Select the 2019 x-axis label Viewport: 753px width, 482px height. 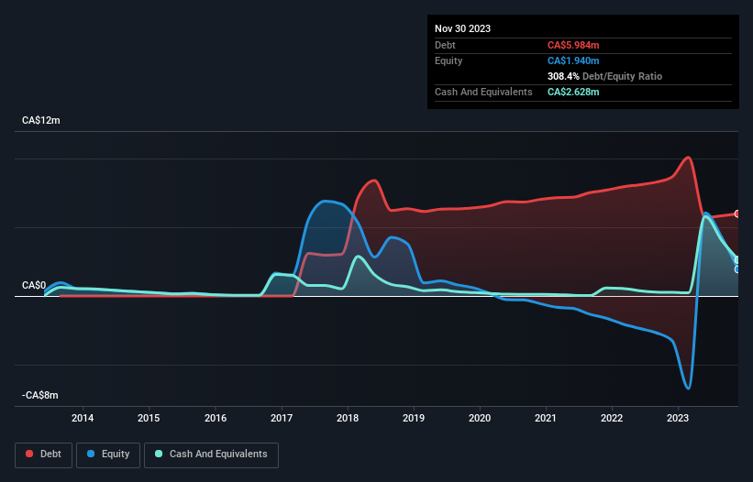[414, 418]
